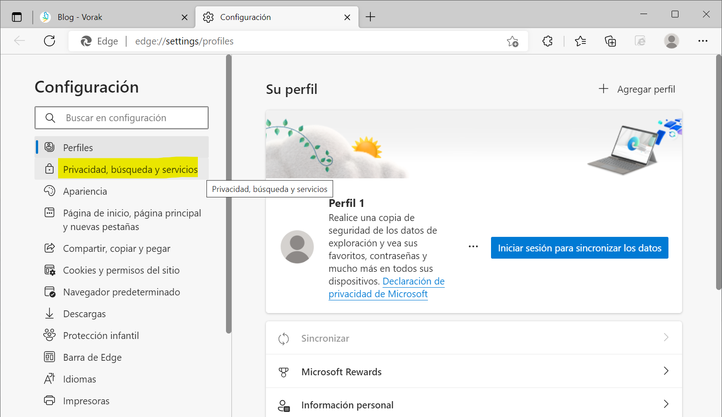Click the language icon beside Idiomas
Viewport: 722px width, 417px height.
click(49, 378)
